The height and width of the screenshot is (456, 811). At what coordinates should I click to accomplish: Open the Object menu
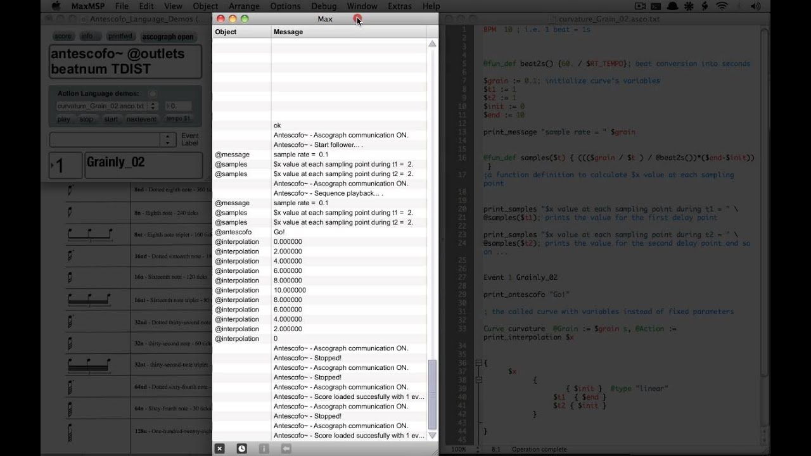(x=205, y=6)
